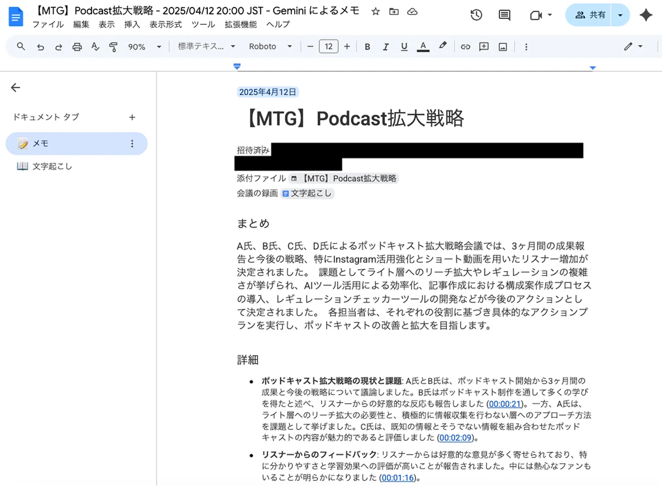Go back with sidebar arrow
This screenshot has width=662, height=486.
tap(15, 88)
